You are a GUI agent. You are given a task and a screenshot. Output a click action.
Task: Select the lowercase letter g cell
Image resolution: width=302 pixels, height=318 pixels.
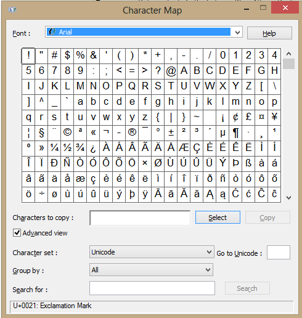158,102
